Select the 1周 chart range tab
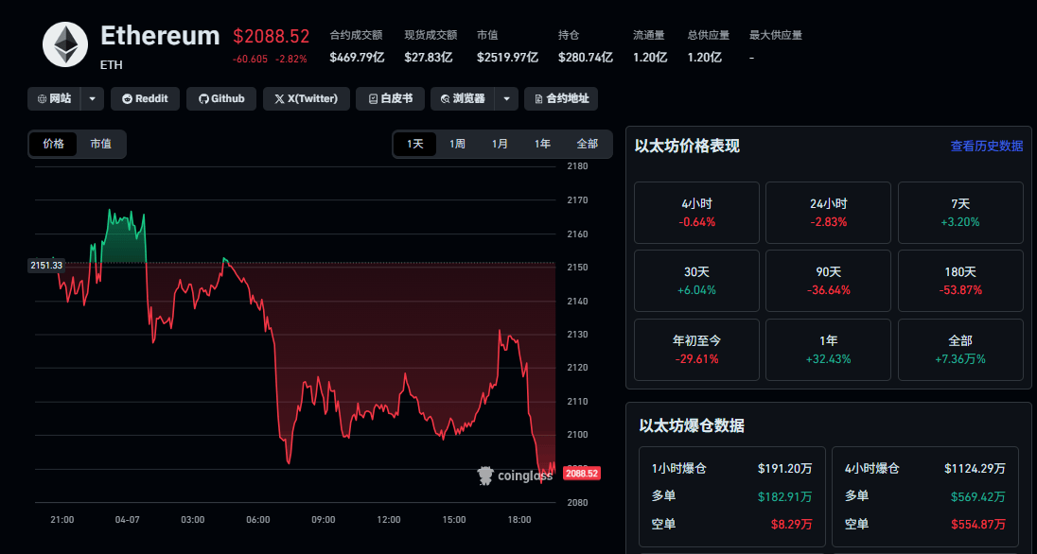Image resolution: width=1037 pixels, height=554 pixels. pos(457,144)
